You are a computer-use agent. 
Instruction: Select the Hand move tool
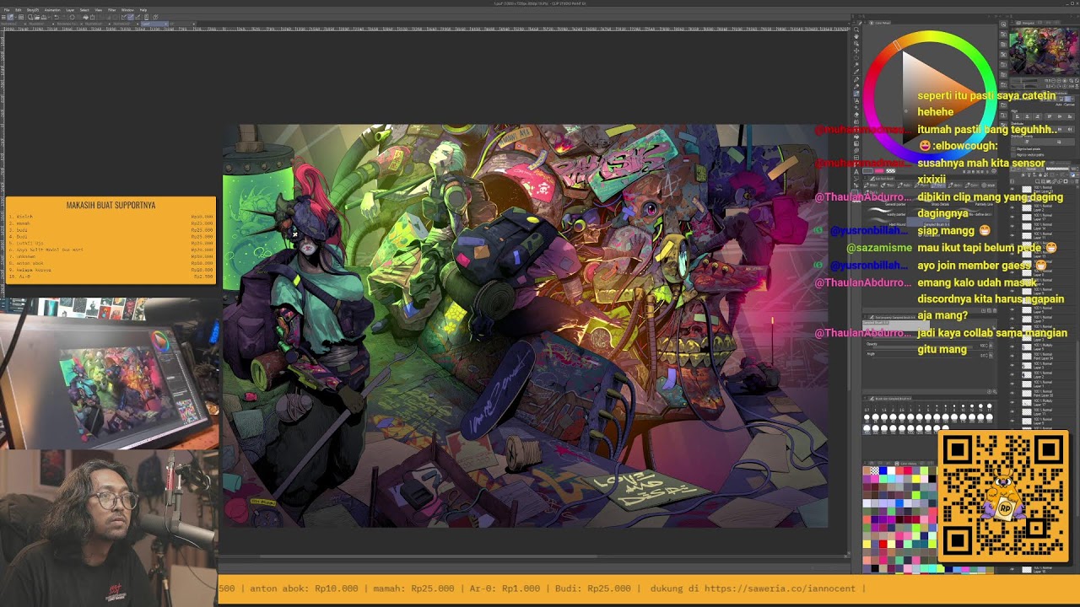click(856, 36)
